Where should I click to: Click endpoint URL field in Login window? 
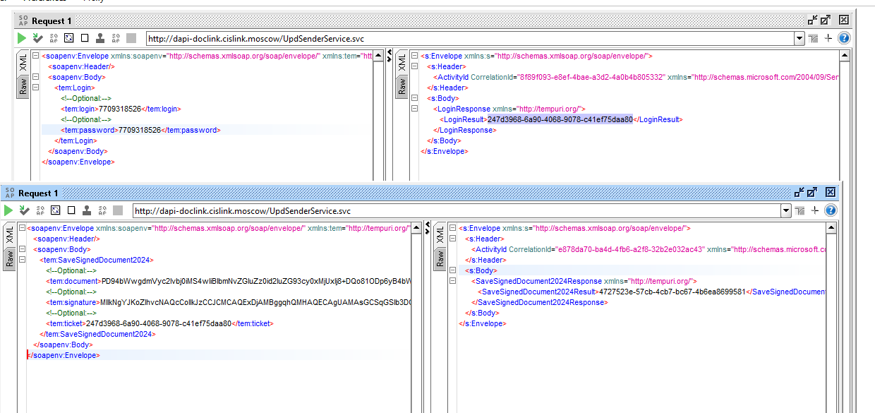pyautogui.click(x=469, y=38)
